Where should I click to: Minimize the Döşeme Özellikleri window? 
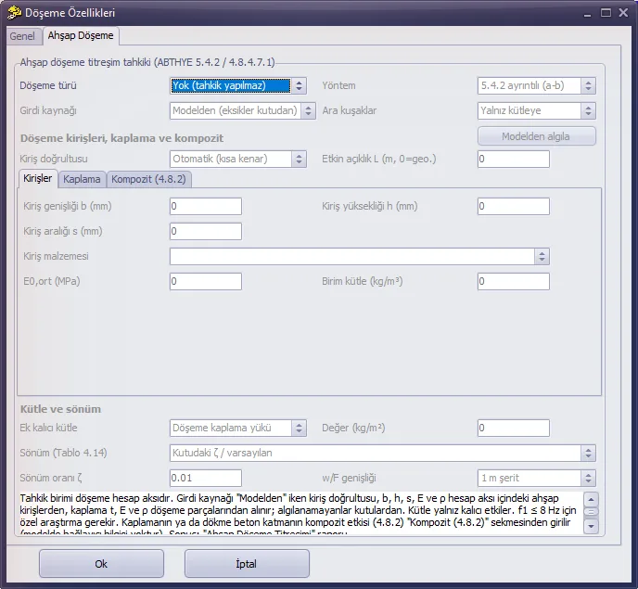(x=587, y=13)
